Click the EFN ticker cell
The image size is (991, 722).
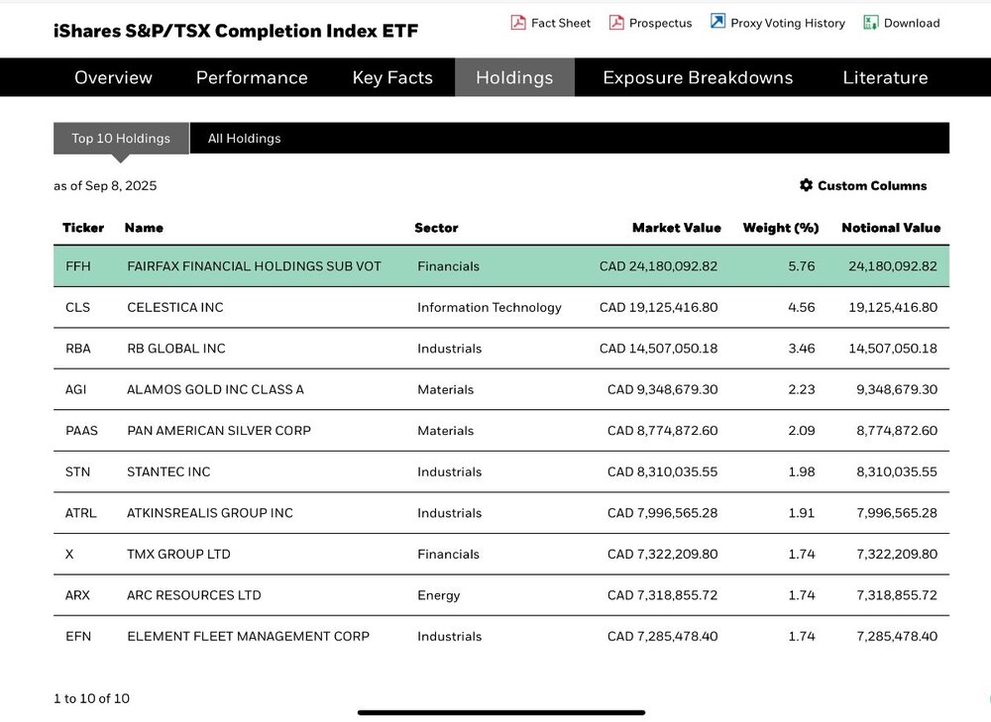point(78,636)
